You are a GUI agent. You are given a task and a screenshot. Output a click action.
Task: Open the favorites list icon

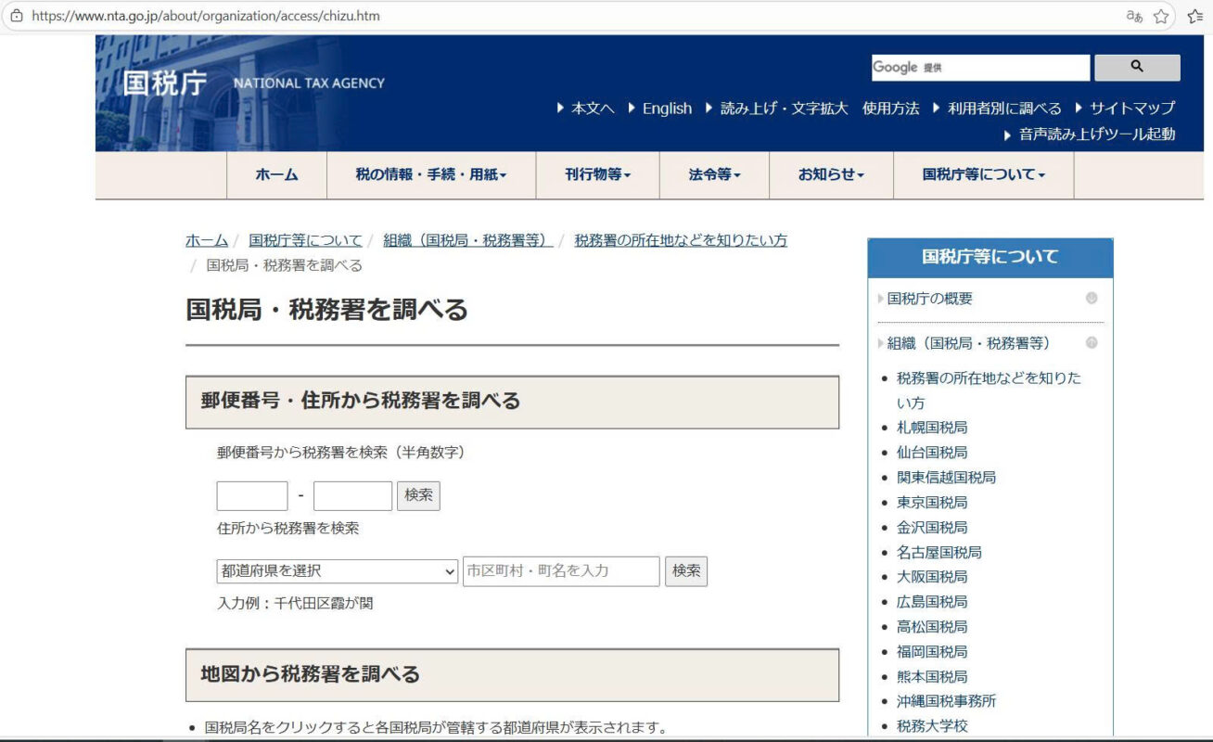click(1194, 16)
